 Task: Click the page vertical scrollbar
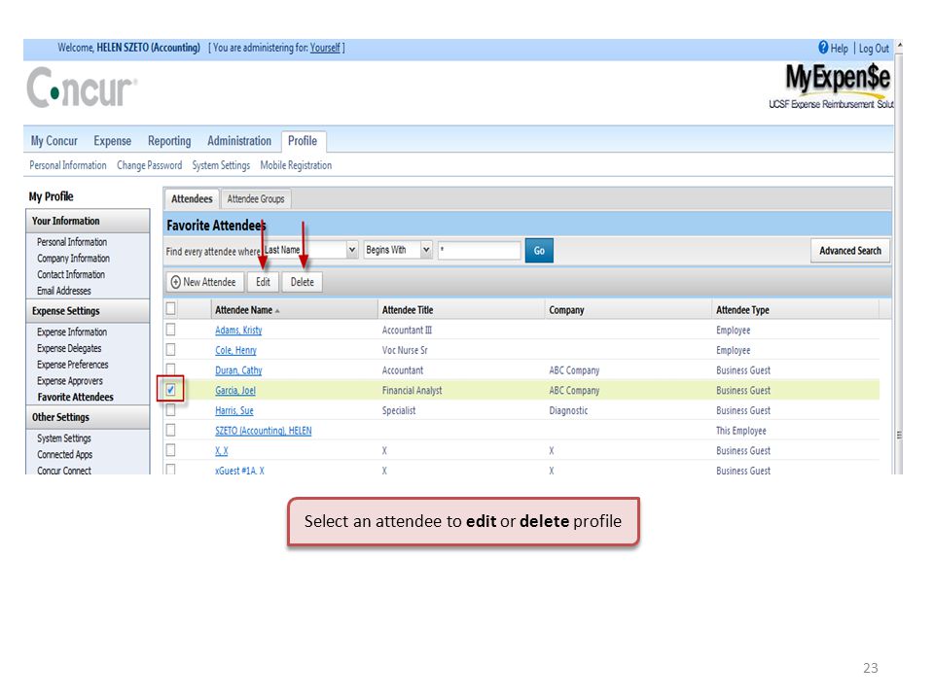coord(899,256)
